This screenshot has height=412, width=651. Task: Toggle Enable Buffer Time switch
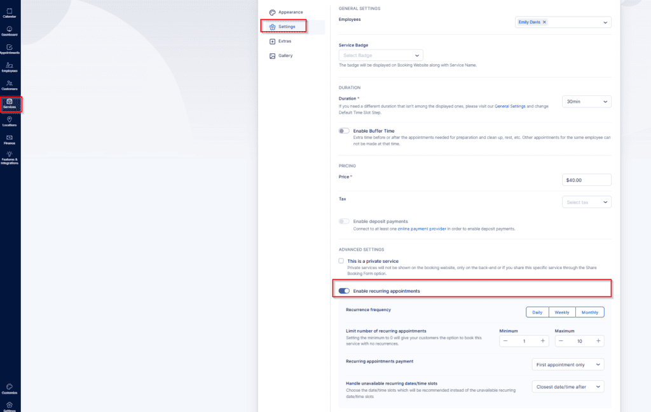click(x=344, y=131)
